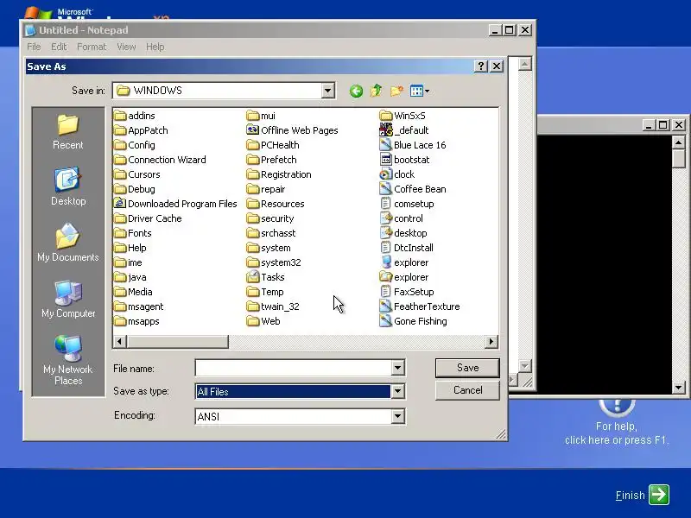Click the File name text field
Screen dimensions: 691x518
pyautogui.click(x=293, y=368)
